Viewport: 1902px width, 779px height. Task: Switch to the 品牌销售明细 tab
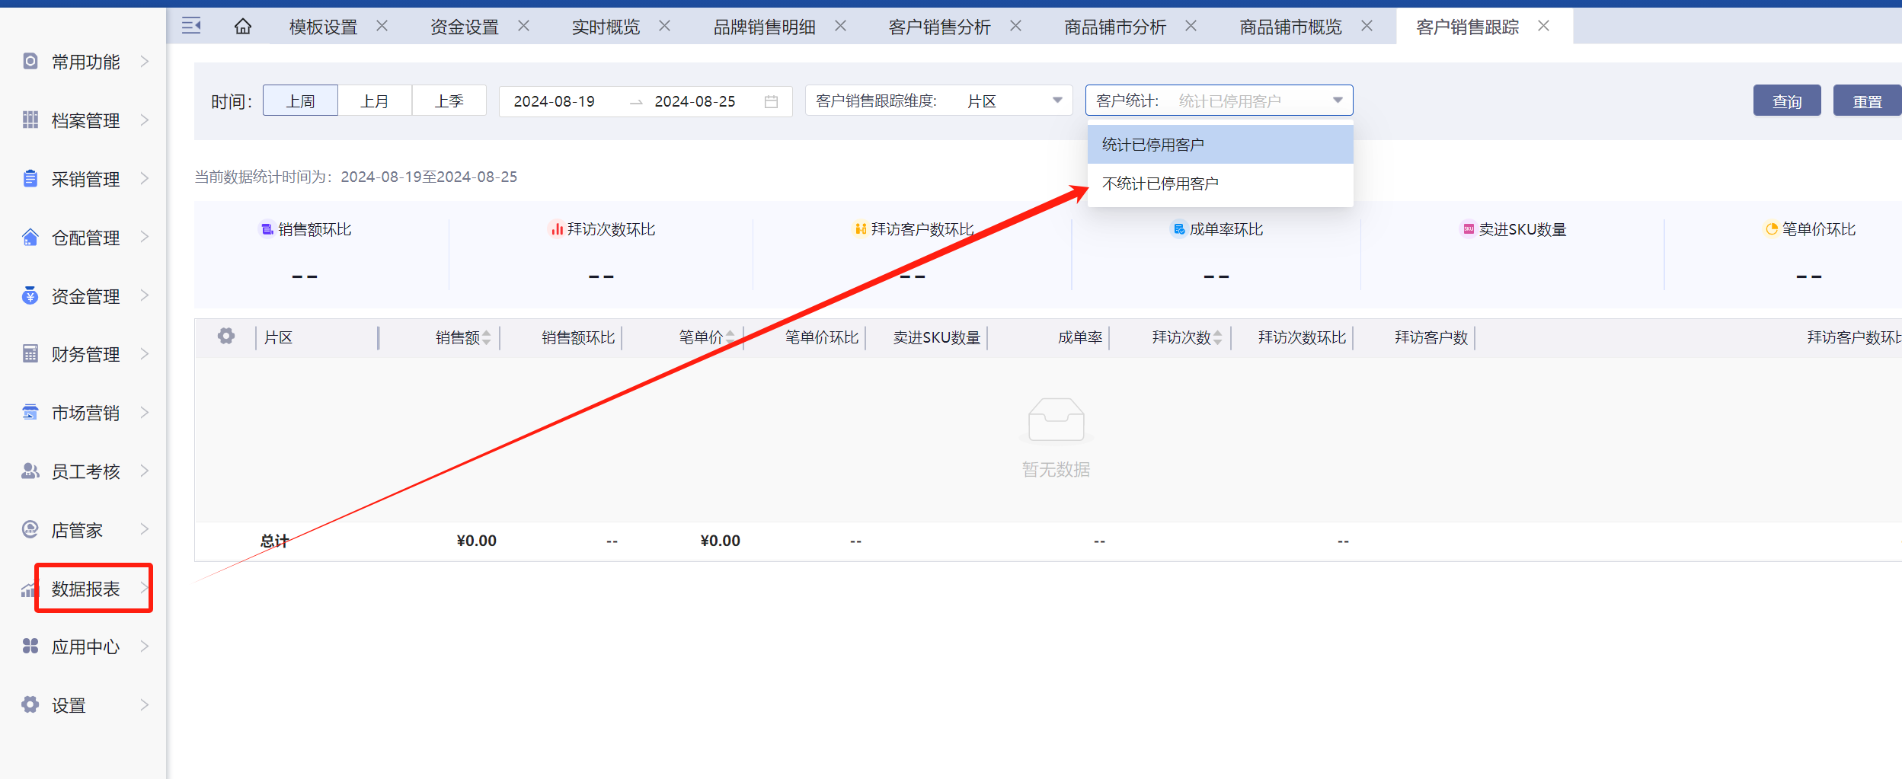click(764, 27)
